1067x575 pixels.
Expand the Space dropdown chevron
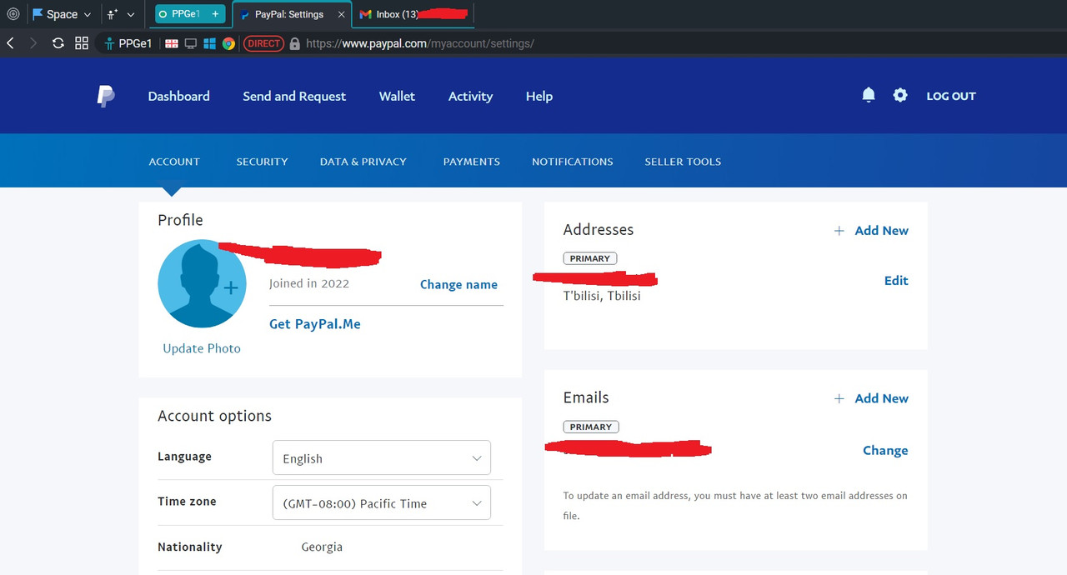pos(88,14)
